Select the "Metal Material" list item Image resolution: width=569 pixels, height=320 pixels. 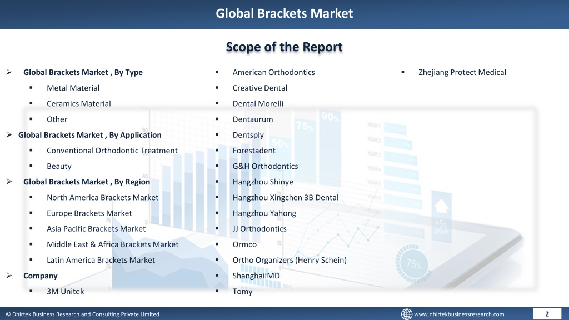[x=73, y=88]
